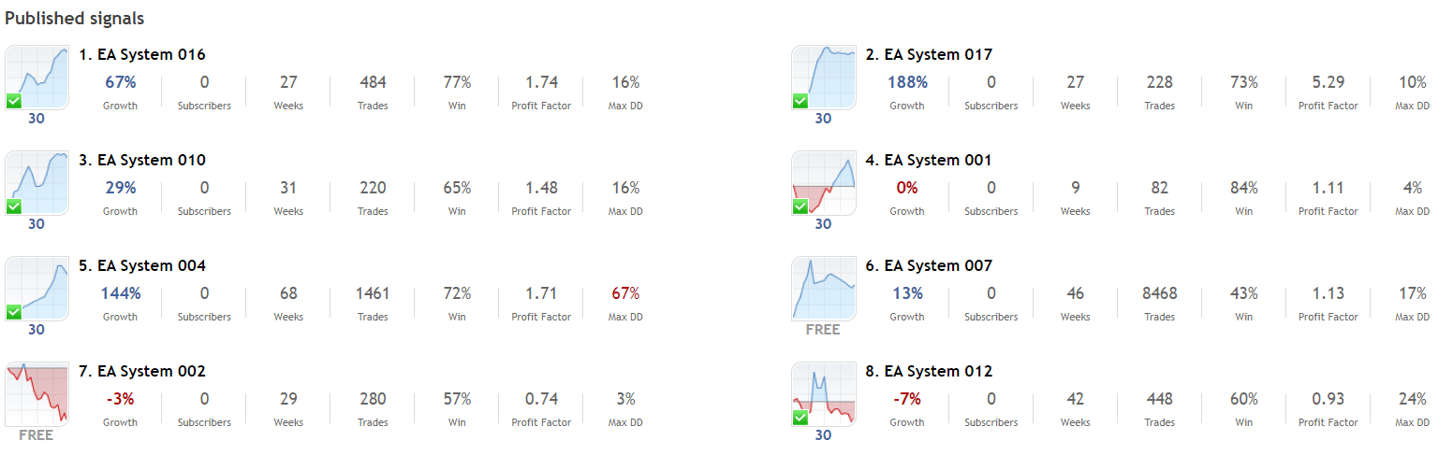Open the EA System 007 chart thumbnail

point(824,288)
